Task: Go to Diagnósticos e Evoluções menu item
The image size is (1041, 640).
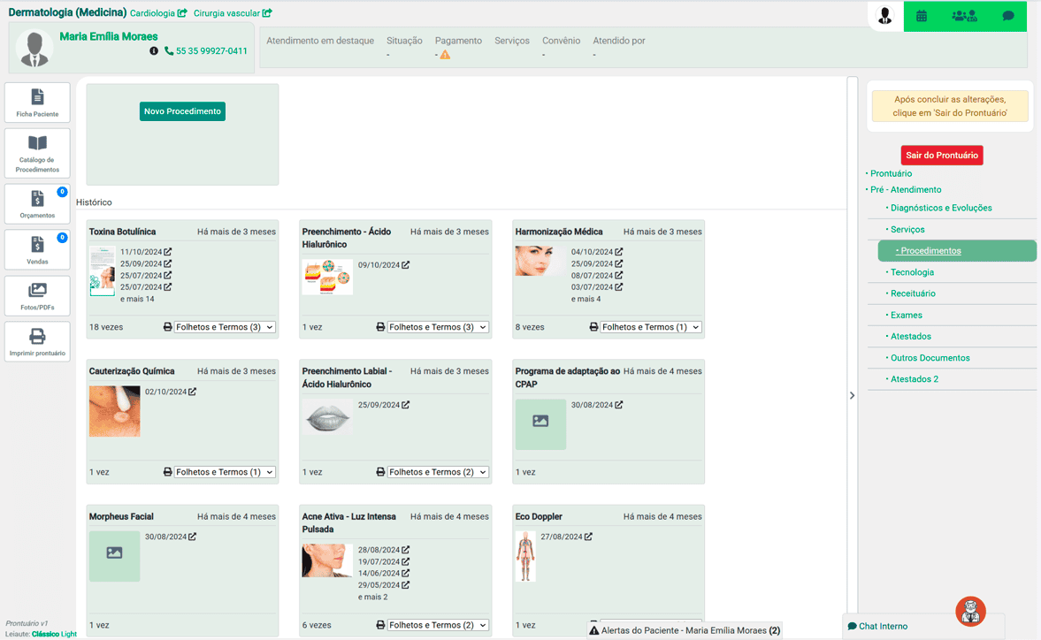Action: [x=941, y=208]
